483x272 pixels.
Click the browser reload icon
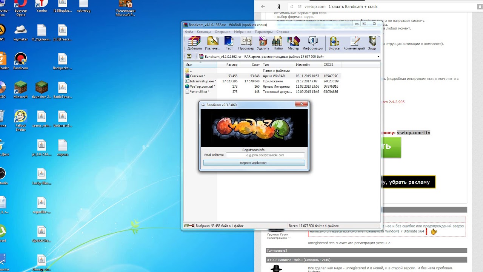pyautogui.click(x=292, y=6)
